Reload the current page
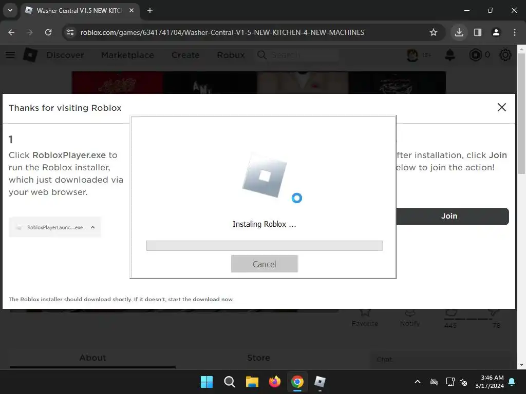526x394 pixels. click(x=48, y=32)
